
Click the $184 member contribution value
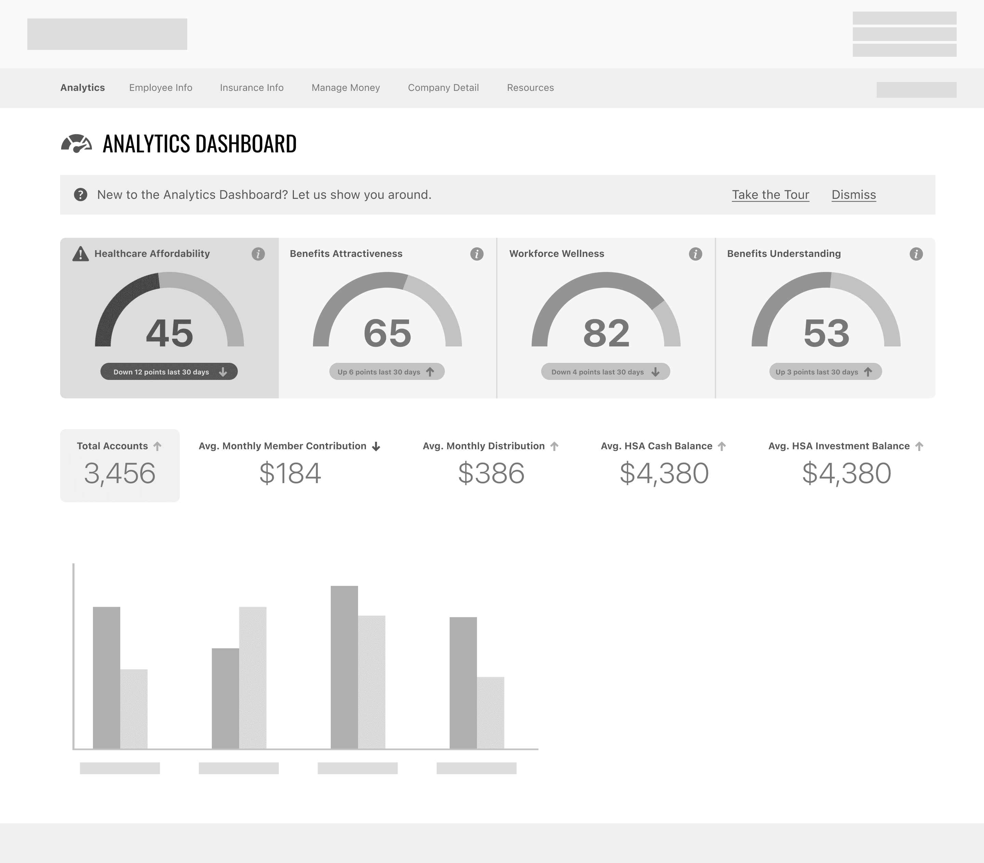290,473
